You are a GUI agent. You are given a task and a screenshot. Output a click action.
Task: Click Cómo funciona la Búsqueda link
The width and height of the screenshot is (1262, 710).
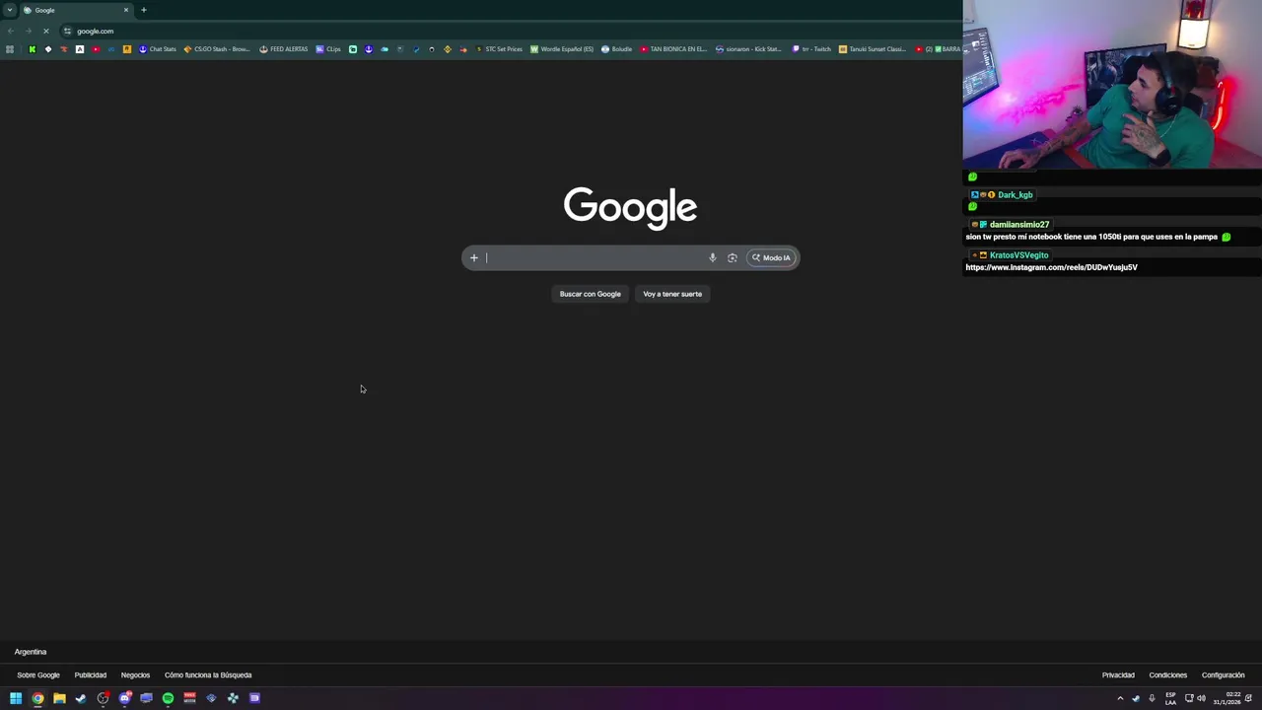tap(208, 675)
